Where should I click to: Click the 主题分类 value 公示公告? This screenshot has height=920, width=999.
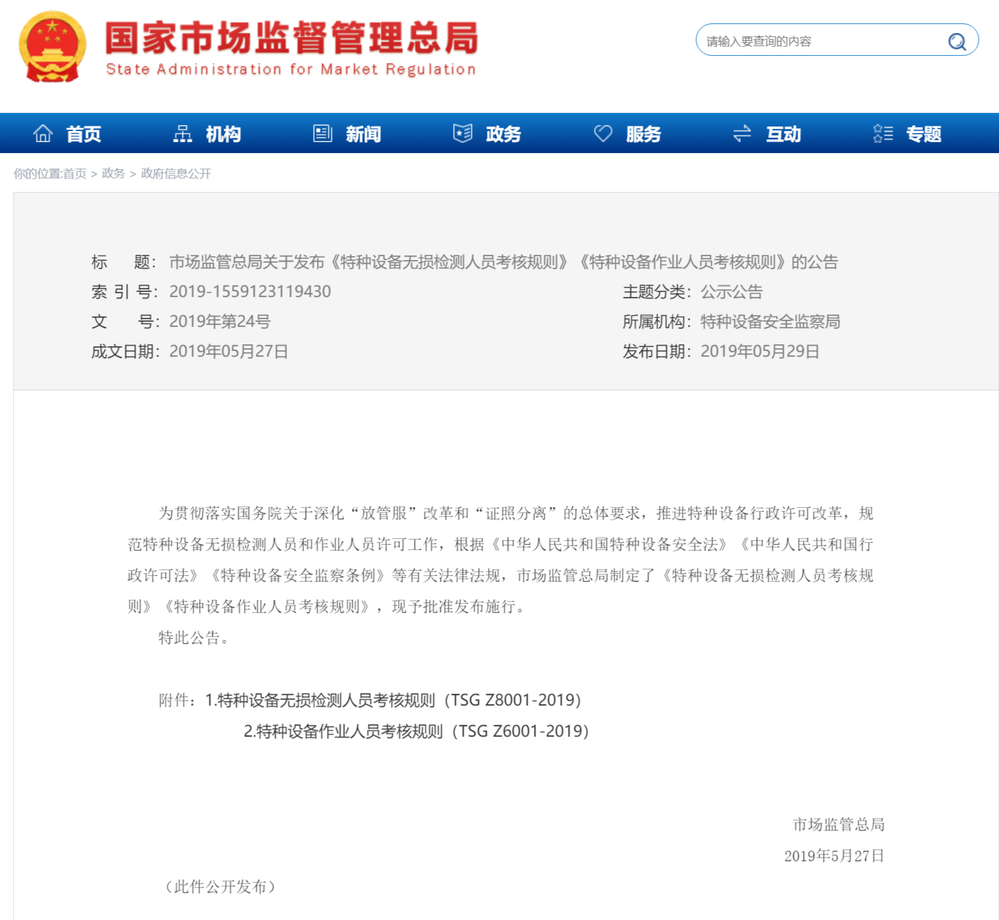732,292
